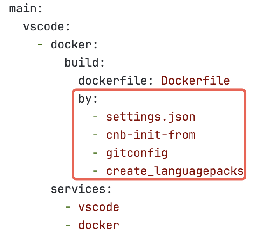Click the dash before "create_languagepacks"
The image size is (269, 234).
pyautogui.click(x=95, y=171)
